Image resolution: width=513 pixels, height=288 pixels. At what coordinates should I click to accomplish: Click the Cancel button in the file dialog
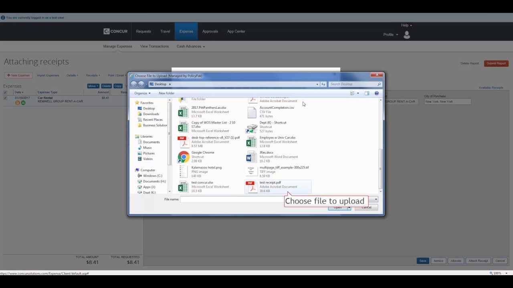pyautogui.click(x=366, y=207)
